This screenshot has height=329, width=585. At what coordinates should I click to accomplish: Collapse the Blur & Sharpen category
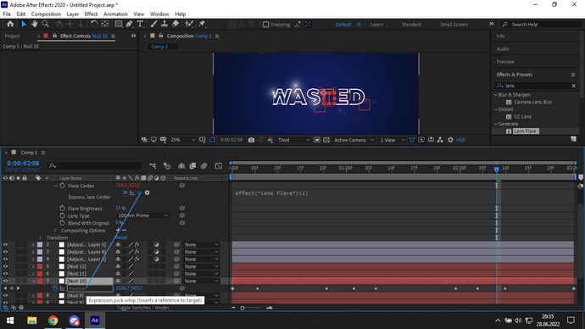(495, 95)
